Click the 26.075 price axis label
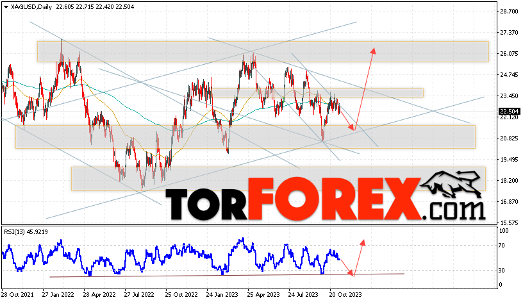Screen dimensions: 523x302 [x=509, y=54]
